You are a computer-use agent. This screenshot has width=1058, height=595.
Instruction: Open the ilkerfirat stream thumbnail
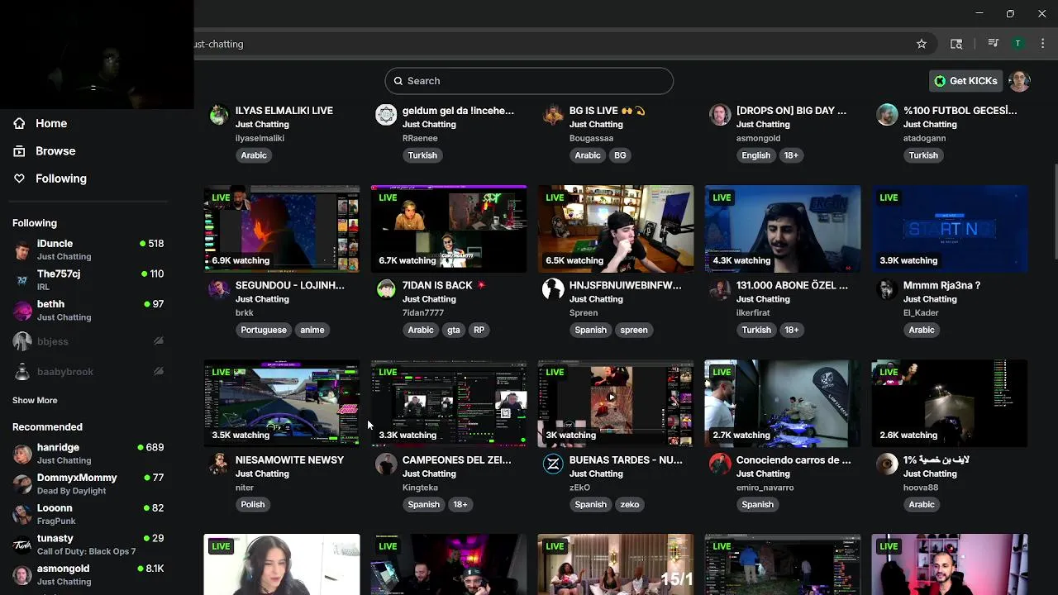point(783,229)
